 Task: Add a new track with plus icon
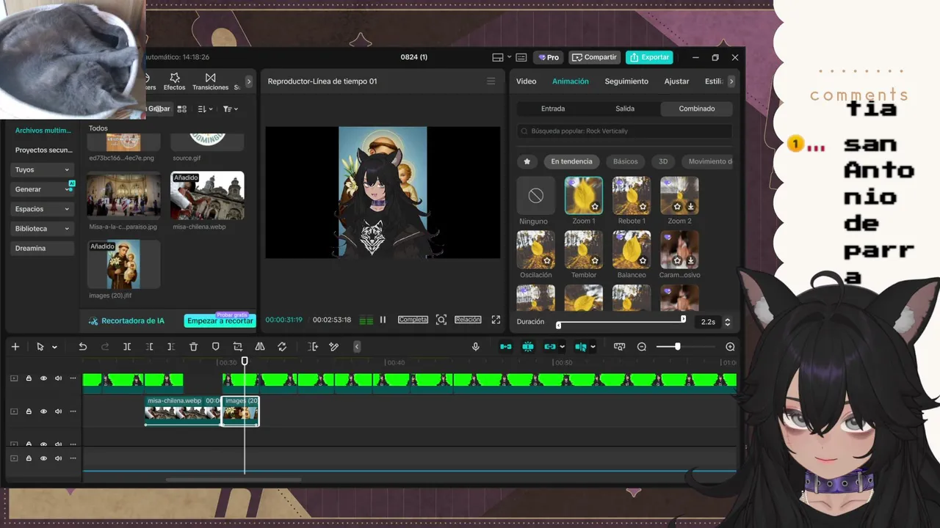coord(15,347)
